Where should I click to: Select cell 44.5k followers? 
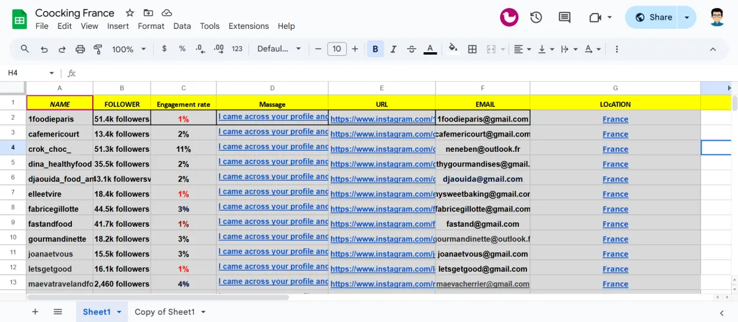coord(122,209)
